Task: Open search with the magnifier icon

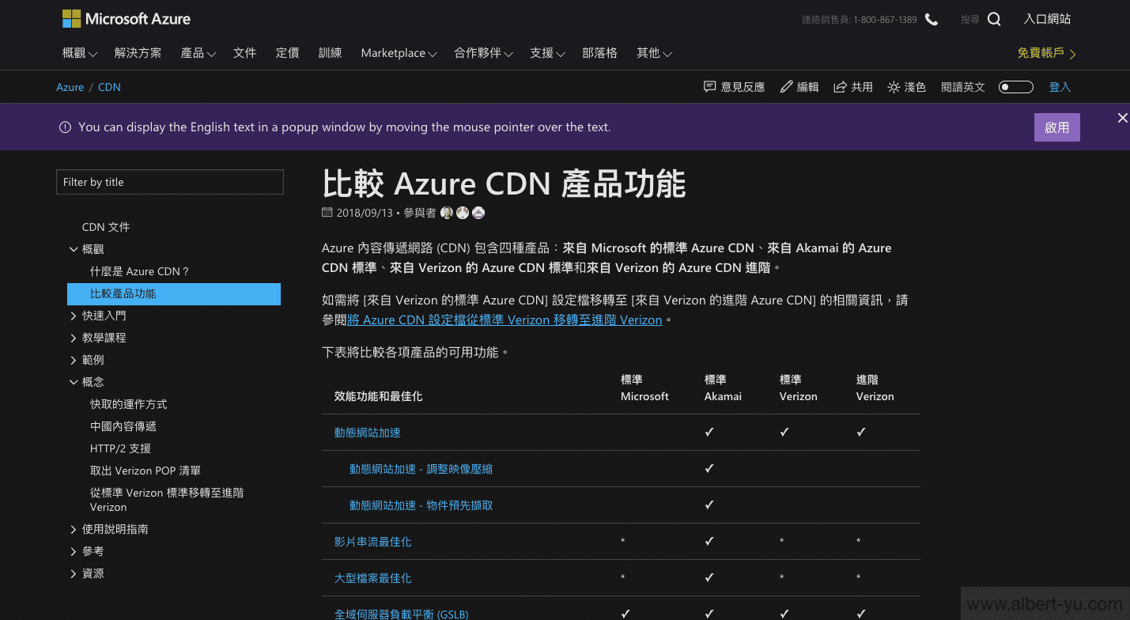Action: click(994, 20)
